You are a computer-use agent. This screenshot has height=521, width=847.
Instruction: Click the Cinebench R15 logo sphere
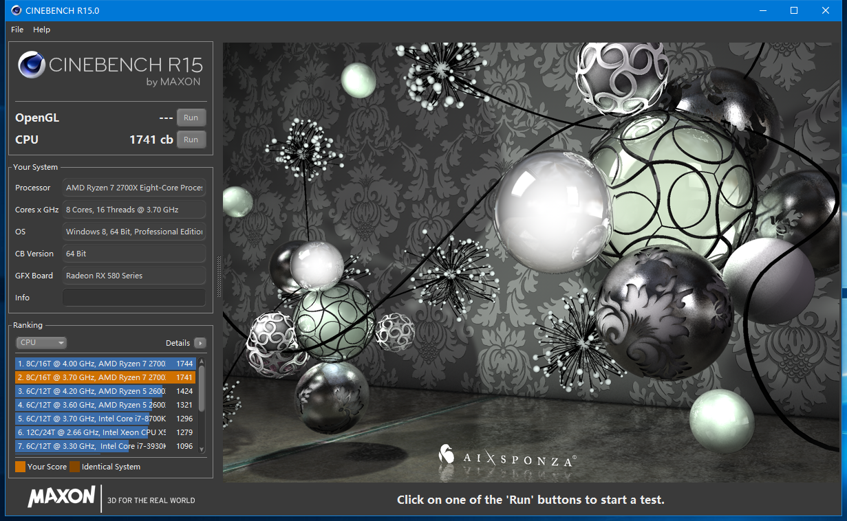point(32,65)
